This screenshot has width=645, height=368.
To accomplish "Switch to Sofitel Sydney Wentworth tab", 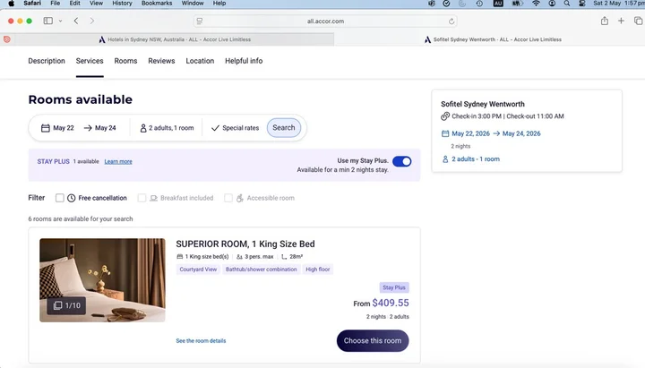I will click(x=493, y=39).
